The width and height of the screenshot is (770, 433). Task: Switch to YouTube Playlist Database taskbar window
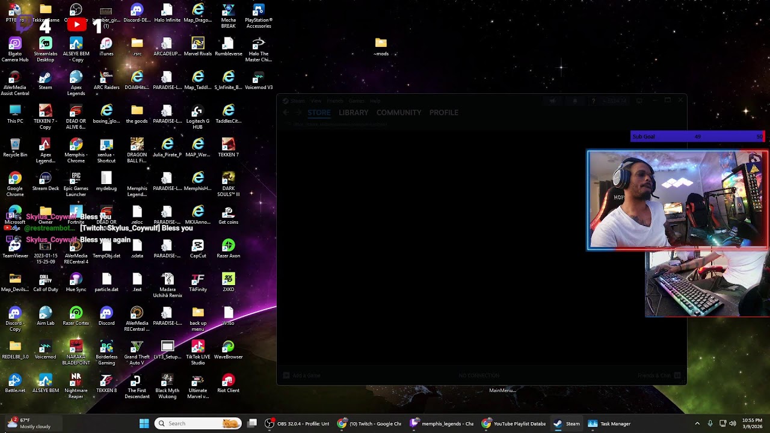click(514, 423)
